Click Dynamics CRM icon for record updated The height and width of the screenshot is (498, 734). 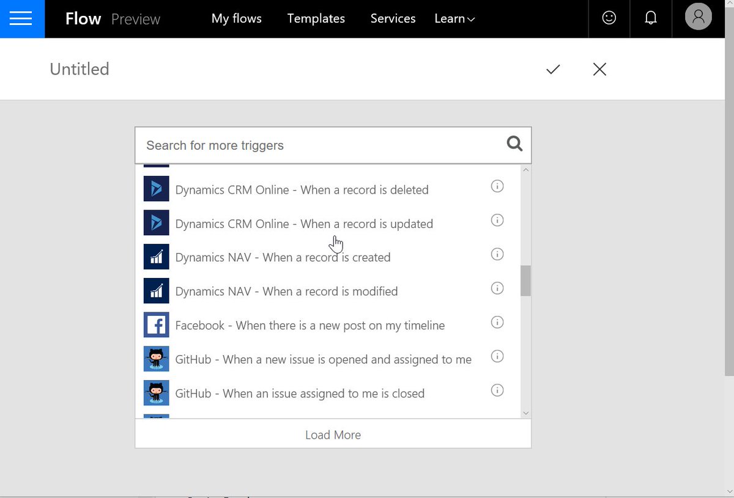156,223
